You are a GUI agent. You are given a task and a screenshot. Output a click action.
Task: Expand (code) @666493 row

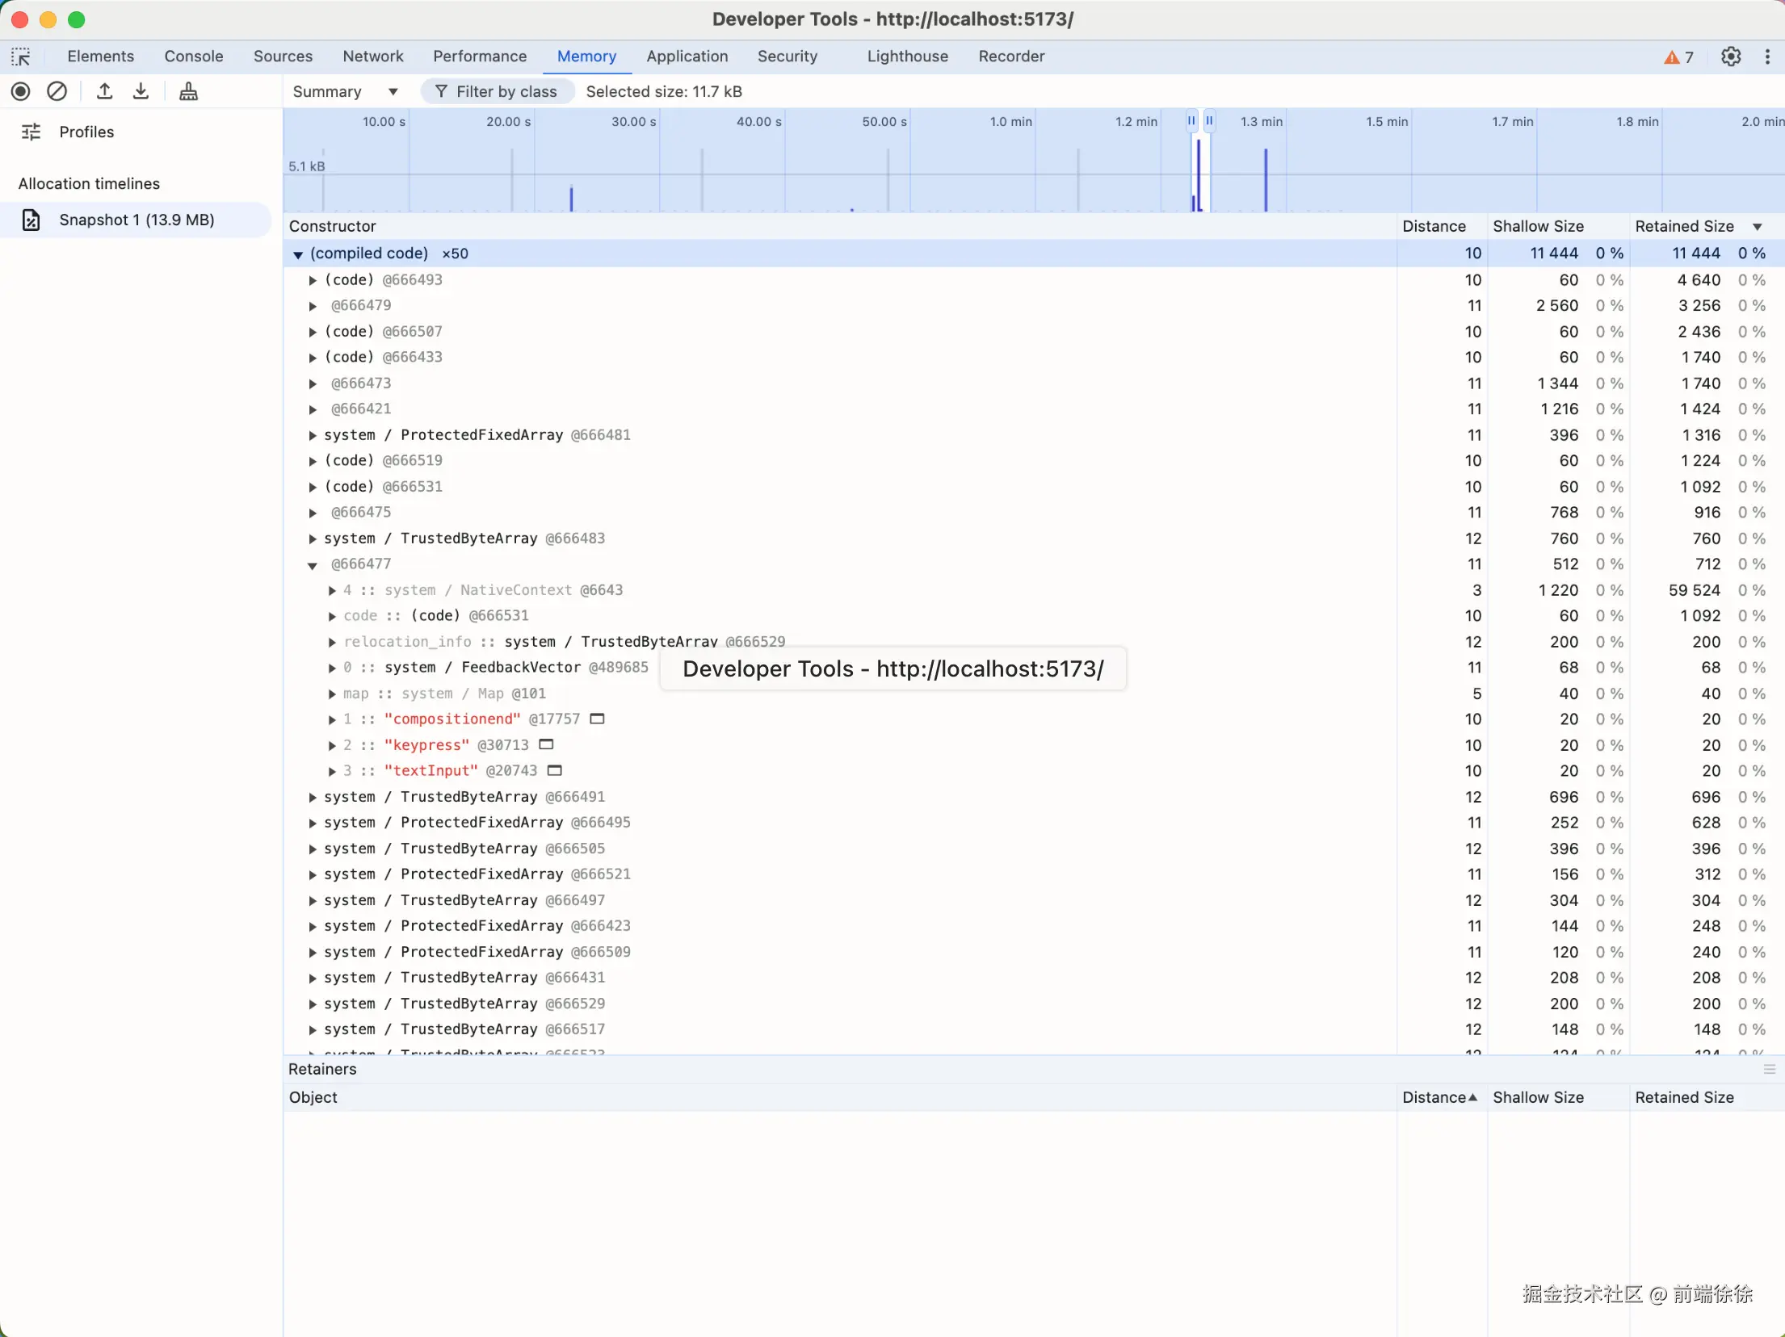click(x=313, y=280)
